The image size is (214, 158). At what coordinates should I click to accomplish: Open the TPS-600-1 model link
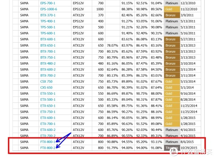(x=48, y=33)
